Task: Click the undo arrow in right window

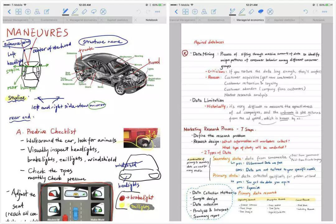Action: click(x=306, y=12)
